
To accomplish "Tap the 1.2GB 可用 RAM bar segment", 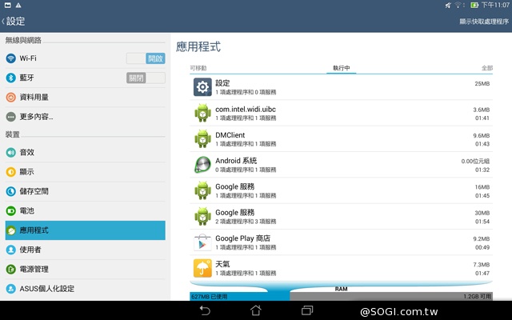I will (x=391, y=297).
